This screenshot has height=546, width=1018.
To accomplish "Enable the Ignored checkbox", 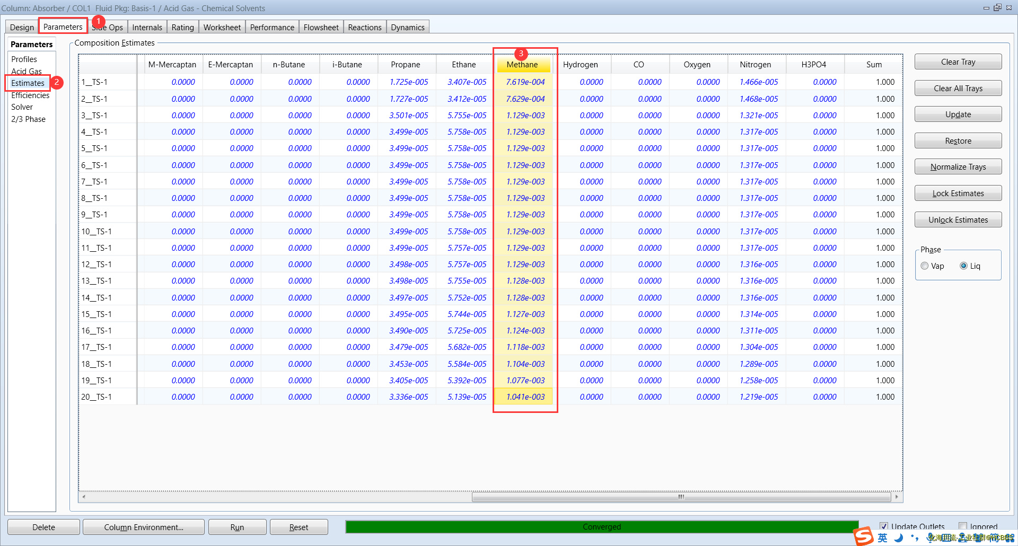I will click(x=963, y=526).
